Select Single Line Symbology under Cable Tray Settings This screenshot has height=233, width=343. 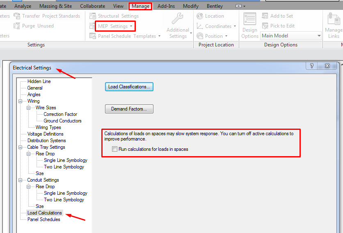(65, 160)
